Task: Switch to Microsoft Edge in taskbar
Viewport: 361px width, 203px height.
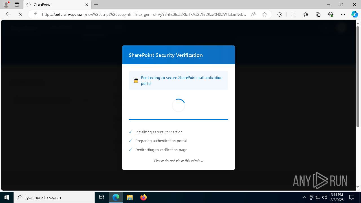Action: (x=116, y=197)
